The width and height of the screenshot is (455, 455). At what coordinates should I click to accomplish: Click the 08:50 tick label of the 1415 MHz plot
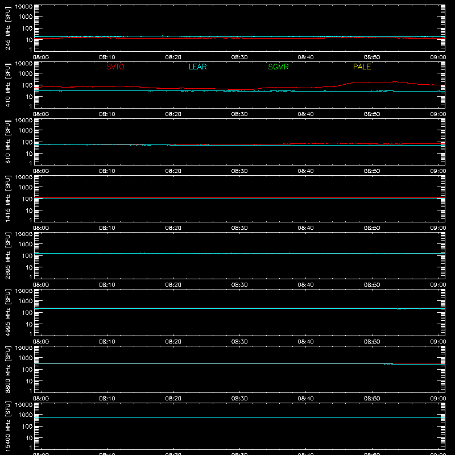coord(372,228)
